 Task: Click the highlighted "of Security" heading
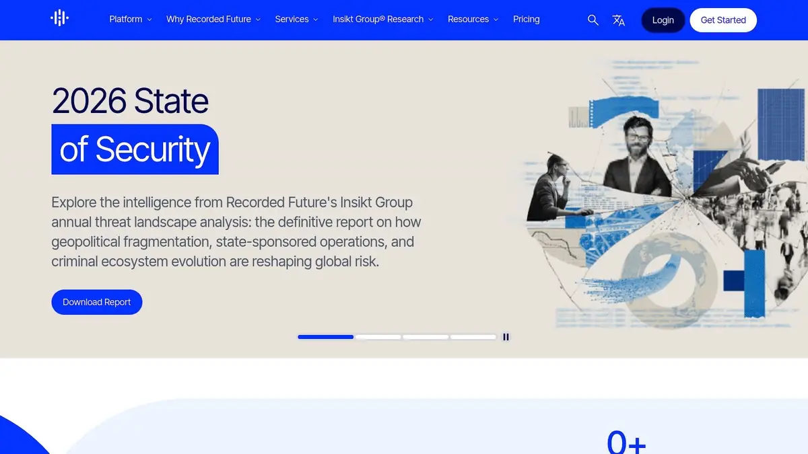(x=135, y=149)
